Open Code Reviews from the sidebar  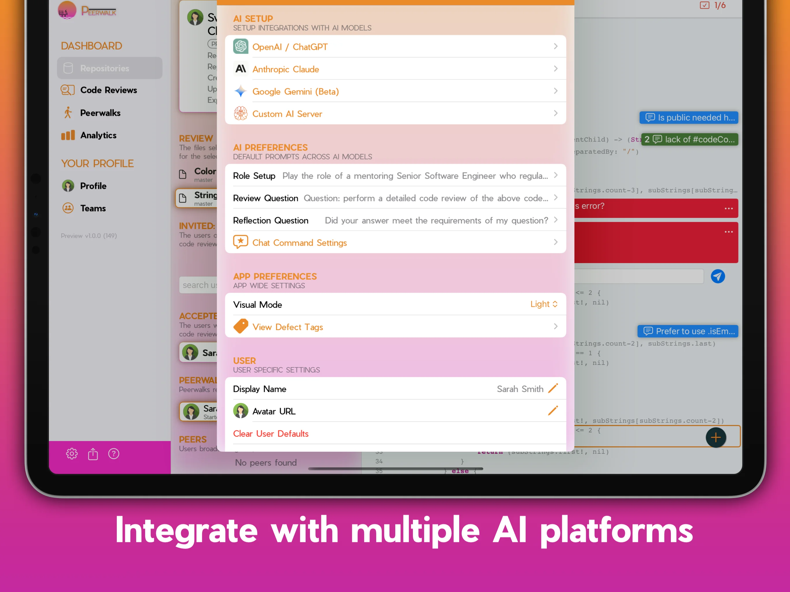(108, 90)
